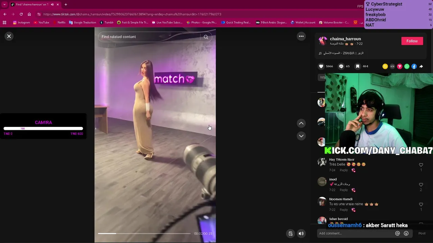
Task: Send to friends with red paper-plane icon
Action: pos(400,66)
